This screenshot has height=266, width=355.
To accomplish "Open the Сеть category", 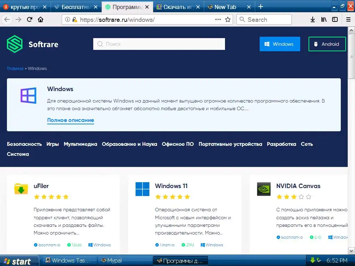I will [307, 144].
